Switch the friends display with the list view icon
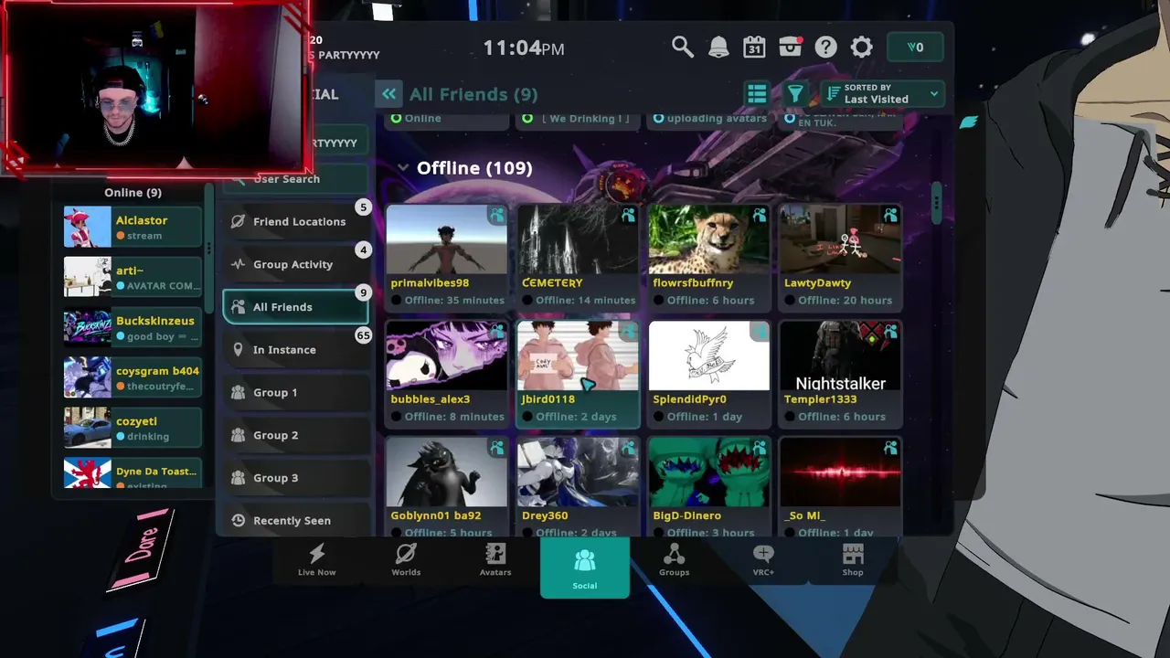This screenshot has height=658, width=1170. tap(757, 93)
